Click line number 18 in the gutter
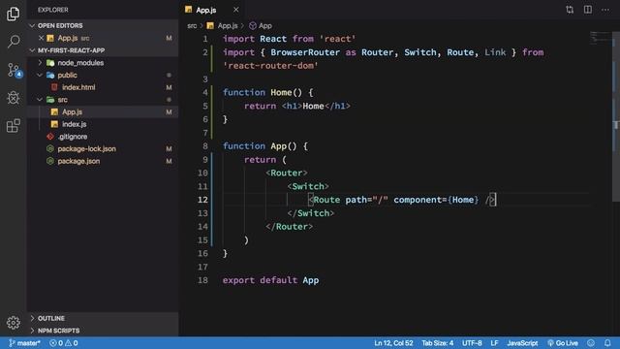The width and height of the screenshot is (620, 349). click(202, 280)
